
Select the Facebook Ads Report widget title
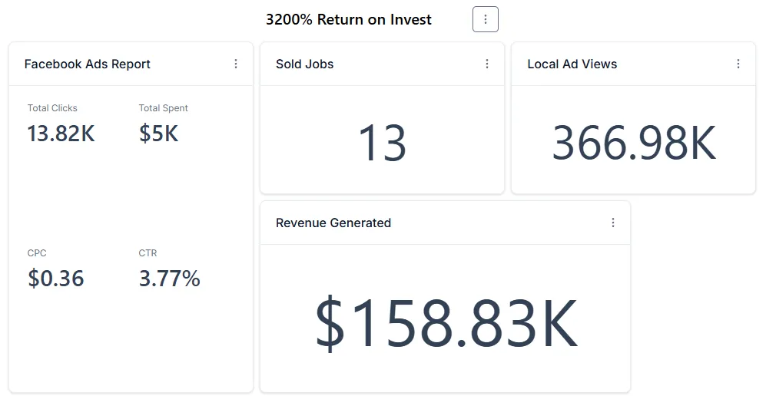pyautogui.click(x=88, y=64)
